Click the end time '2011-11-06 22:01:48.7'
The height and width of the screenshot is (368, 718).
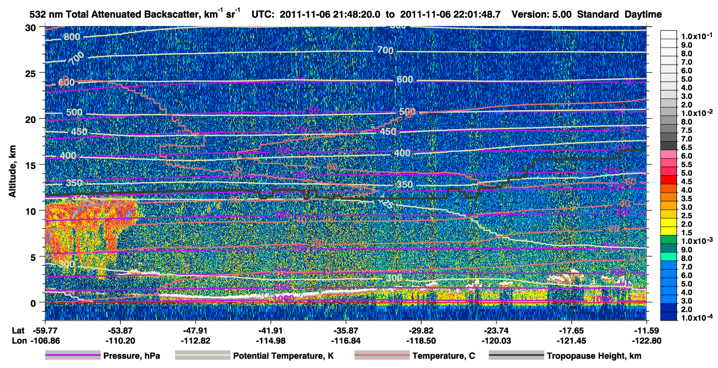coord(450,14)
